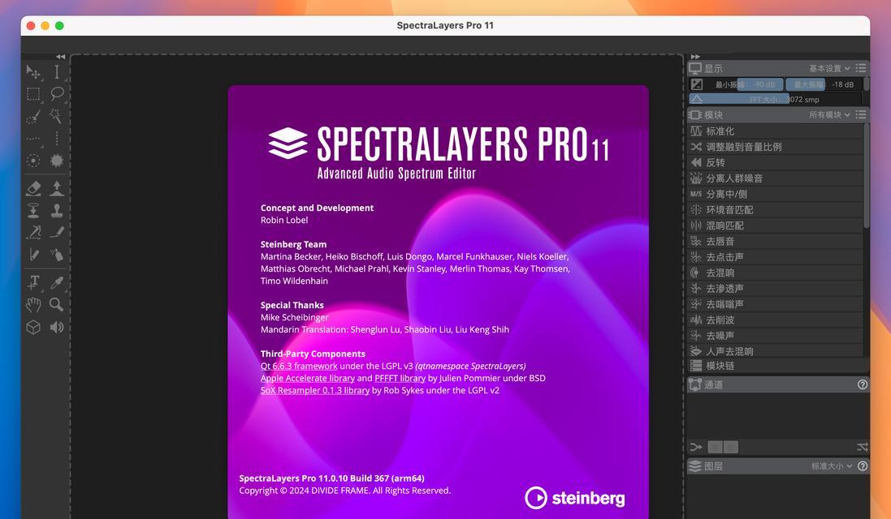Open the Qt 6.6.3 framework link
Screen dimensions: 891x519
pyautogui.click(x=299, y=366)
